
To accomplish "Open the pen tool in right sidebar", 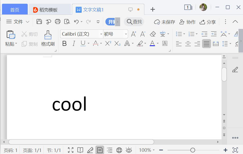I will click(235, 70).
